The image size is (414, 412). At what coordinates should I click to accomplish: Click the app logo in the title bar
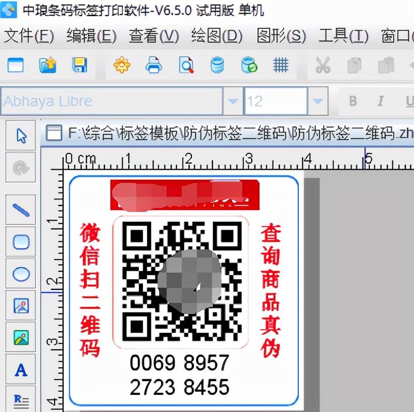pos(9,10)
